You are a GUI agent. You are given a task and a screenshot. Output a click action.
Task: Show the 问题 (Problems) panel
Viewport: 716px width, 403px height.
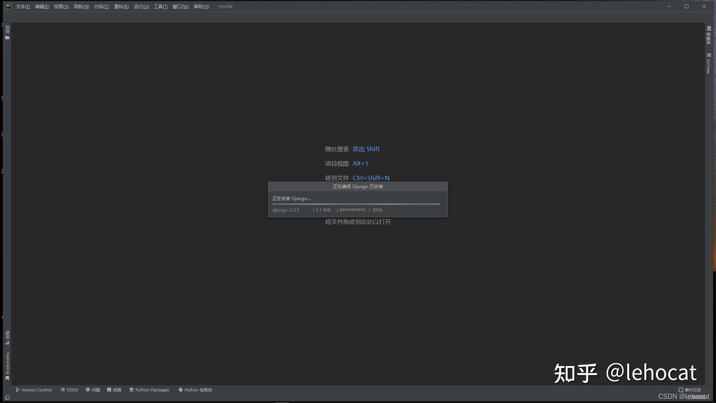[93, 390]
